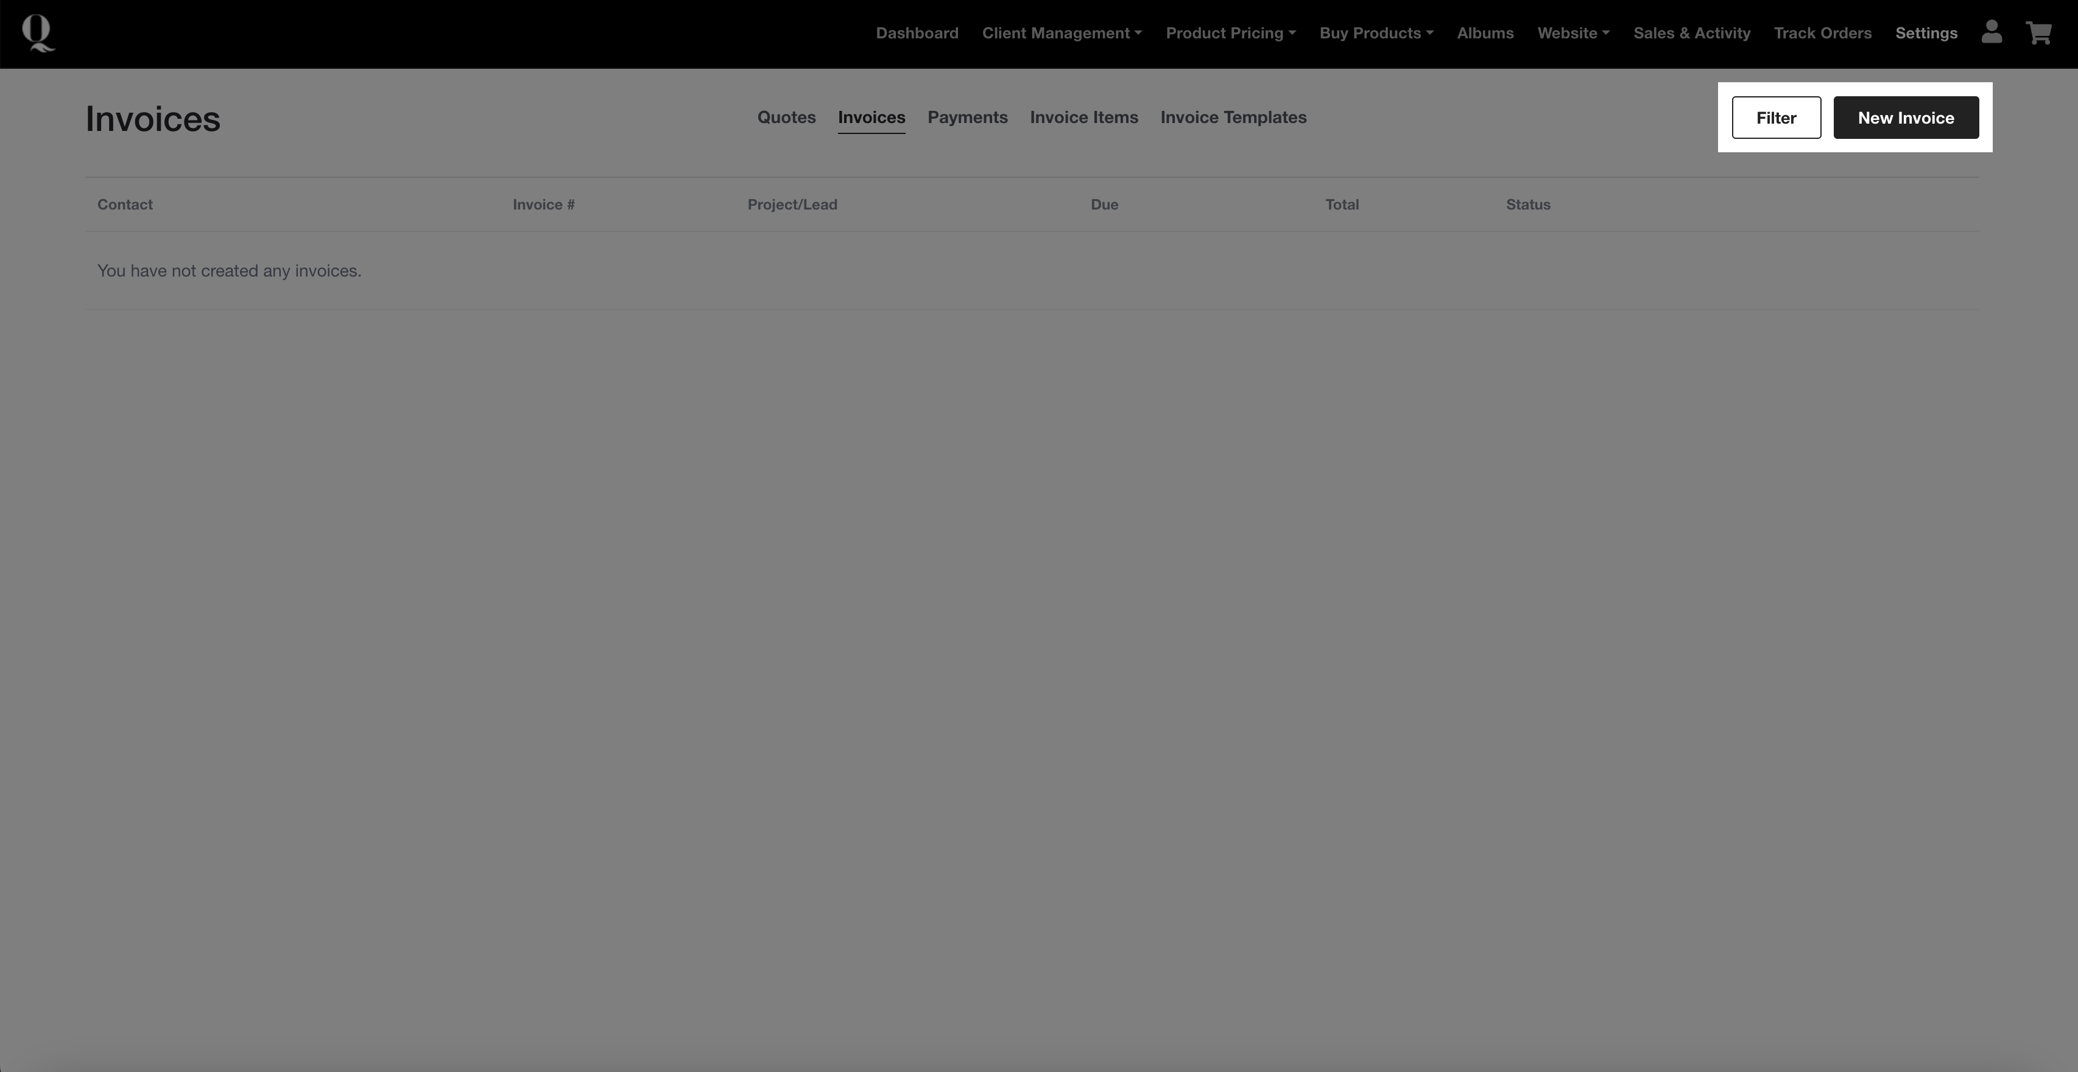Open the Invoice Items tab

[1083, 118]
